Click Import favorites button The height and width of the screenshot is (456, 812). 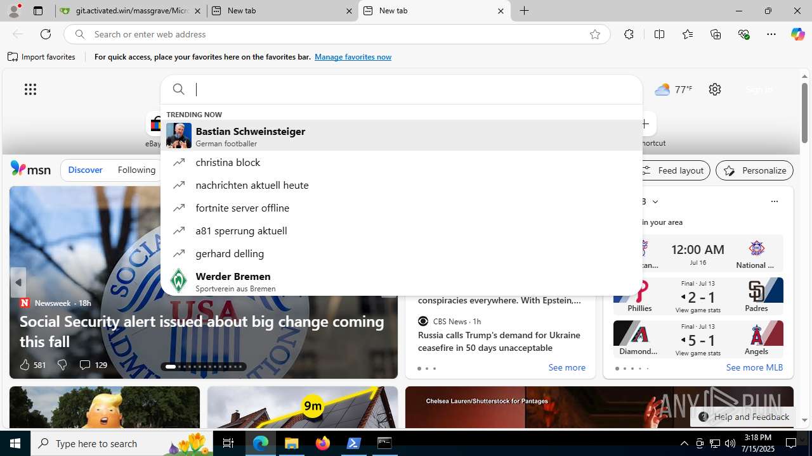click(42, 57)
